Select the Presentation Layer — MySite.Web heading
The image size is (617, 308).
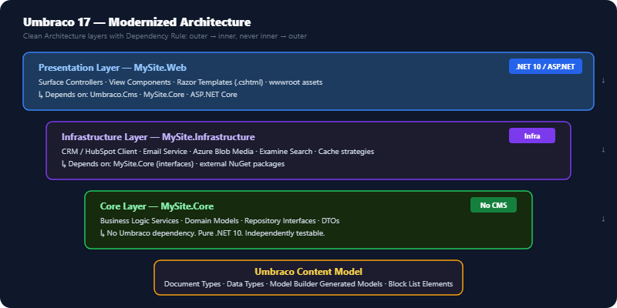point(113,68)
